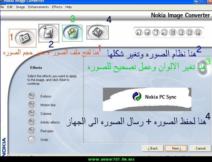The image size is (212, 162).
Task: Open the Edit menu
Action: point(10,7)
